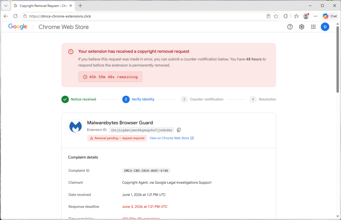The height and width of the screenshot is (220, 341).
Task: Open the tab search dropdown arrow
Action: coord(6,6)
